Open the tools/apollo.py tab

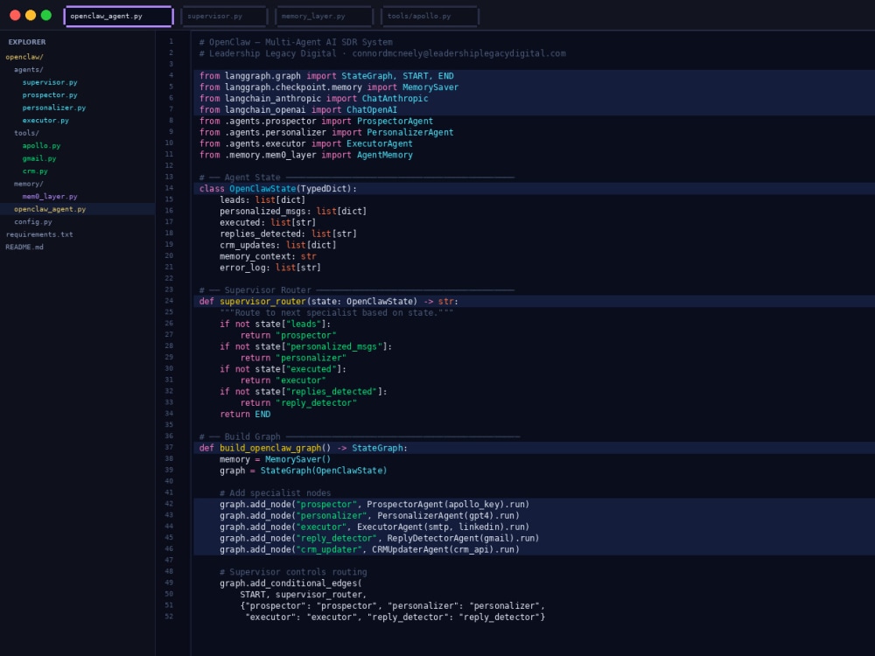point(430,16)
